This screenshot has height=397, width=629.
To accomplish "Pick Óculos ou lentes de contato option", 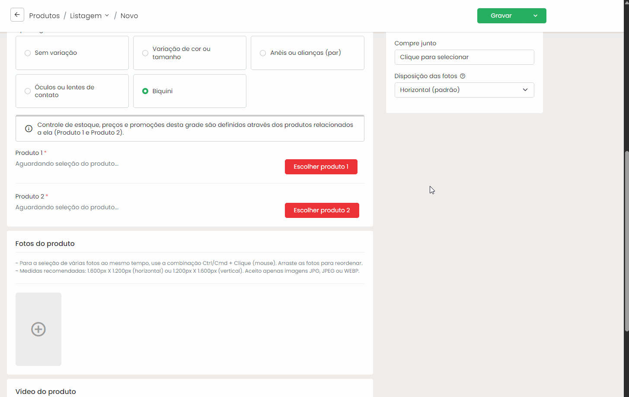I will (28, 91).
